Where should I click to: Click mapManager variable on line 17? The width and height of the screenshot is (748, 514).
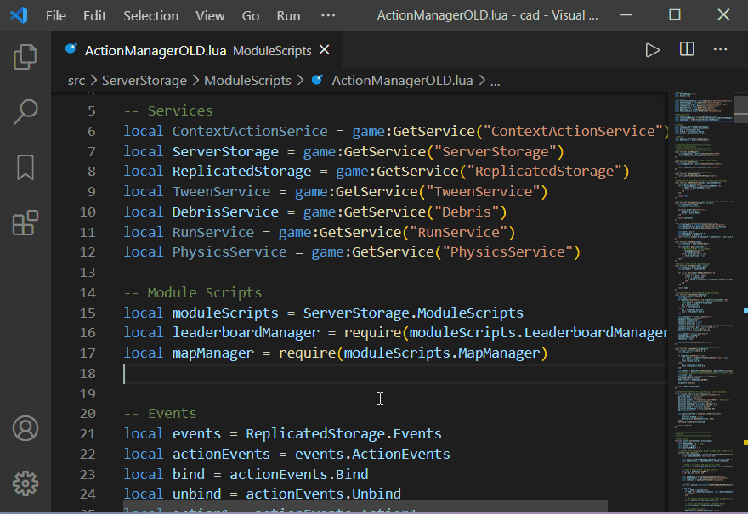point(212,353)
